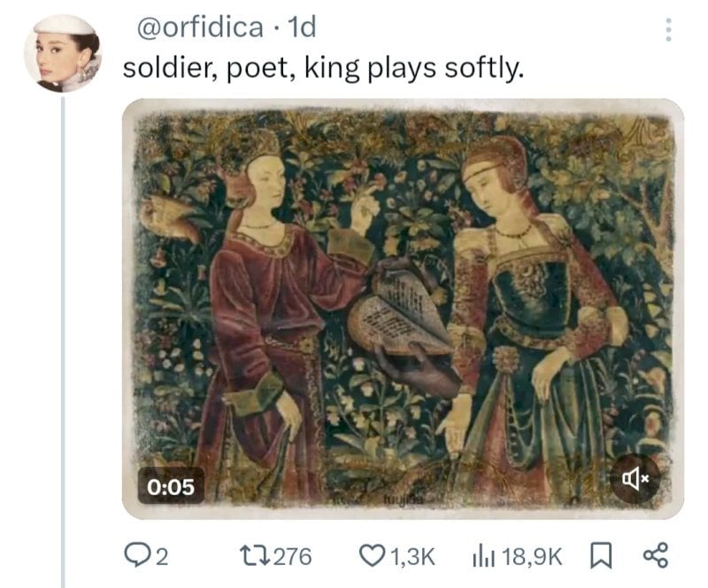Click the share icon
The image size is (708, 588).
point(654,556)
